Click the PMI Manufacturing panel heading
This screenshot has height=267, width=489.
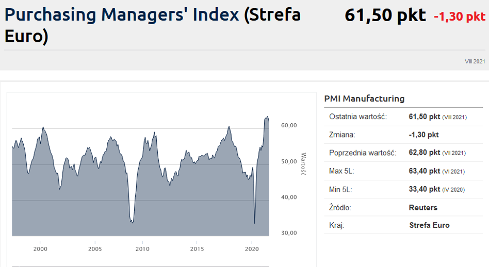click(364, 98)
